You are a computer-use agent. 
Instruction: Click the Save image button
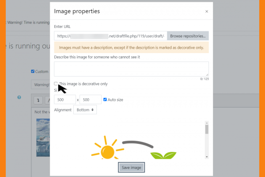131,167
